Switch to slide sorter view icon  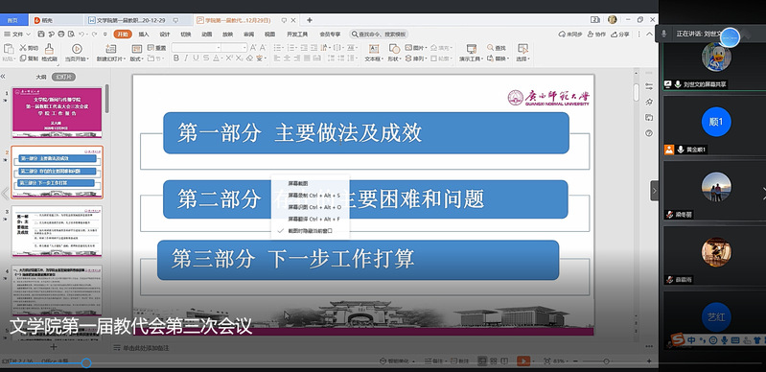coord(495,361)
